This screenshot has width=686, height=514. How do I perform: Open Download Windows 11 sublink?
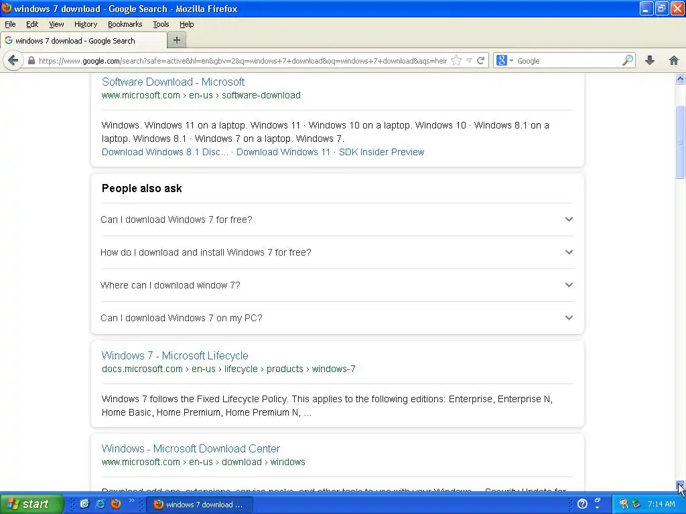click(x=283, y=152)
